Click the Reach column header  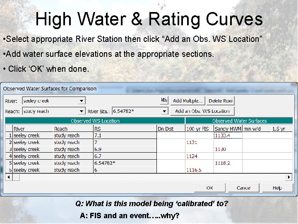tap(73, 129)
